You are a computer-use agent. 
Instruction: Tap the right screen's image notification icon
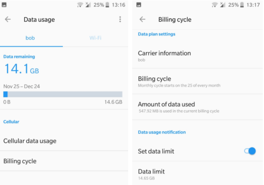pyautogui.click(x=139, y=5)
